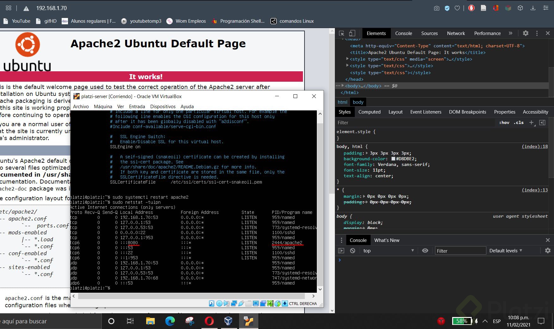
Task: Toggle live expression eye icon
Action: 425,250
